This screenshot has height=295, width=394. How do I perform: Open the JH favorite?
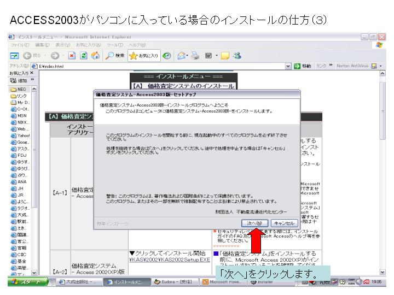pyautogui.click(x=18, y=188)
